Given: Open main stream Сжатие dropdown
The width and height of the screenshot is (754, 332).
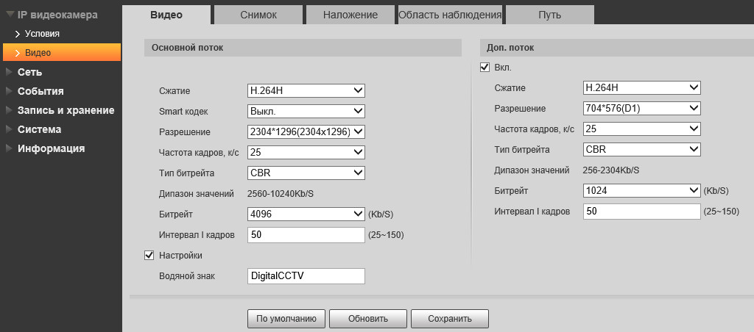Looking at the screenshot, I should point(306,90).
